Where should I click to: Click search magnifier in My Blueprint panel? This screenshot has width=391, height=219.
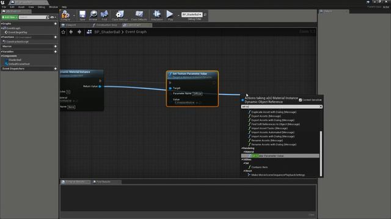point(48,17)
